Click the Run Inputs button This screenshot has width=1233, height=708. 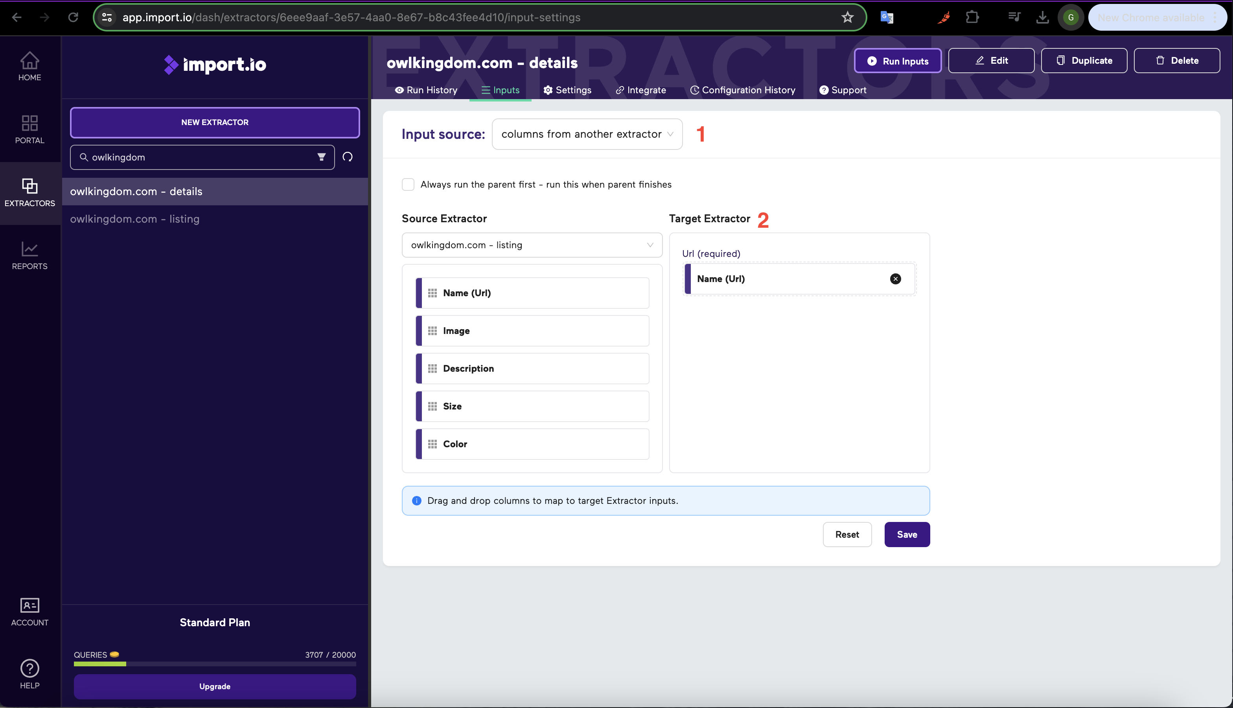pyautogui.click(x=897, y=60)
